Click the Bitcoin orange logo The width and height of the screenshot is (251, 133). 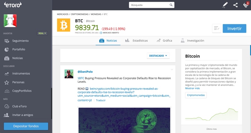click(x=63, y=25)
